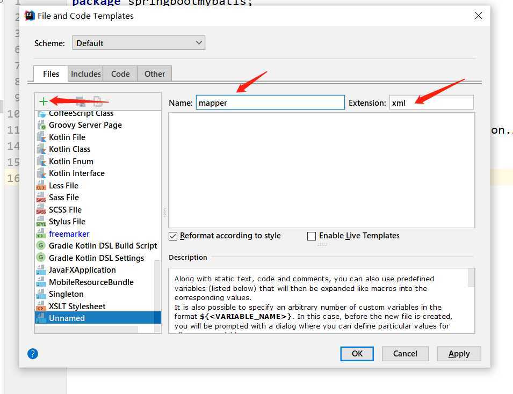The height and width of the screenshot is (394, 513).
Task: Select Gradle Kotlin DSL Settings row text
Action: pos(97,258)
